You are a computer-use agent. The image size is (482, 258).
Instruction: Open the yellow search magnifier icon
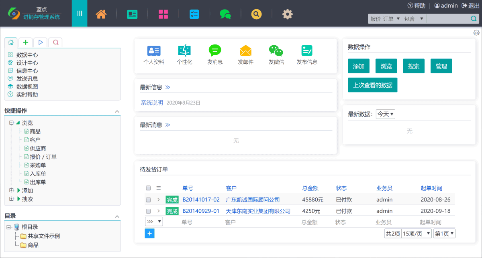tap(256, 14)
